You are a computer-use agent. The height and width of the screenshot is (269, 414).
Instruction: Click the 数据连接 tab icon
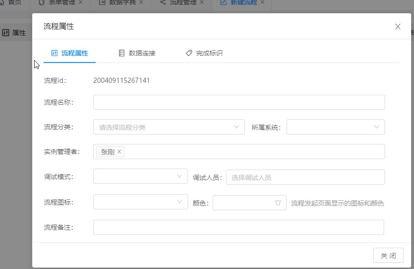pyautogui.click(x=121, y=53)
